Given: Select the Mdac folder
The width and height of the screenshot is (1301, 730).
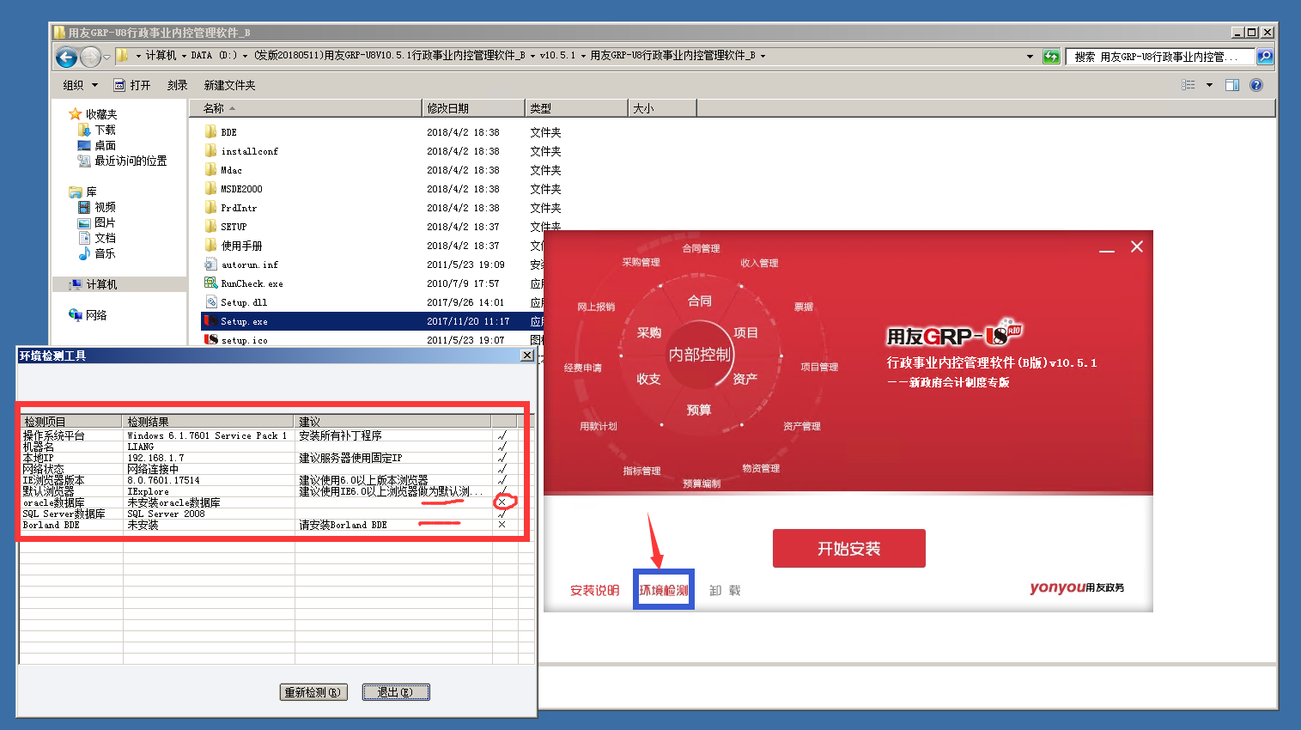Looking at the screenshot, I should (x=224, y=170).
